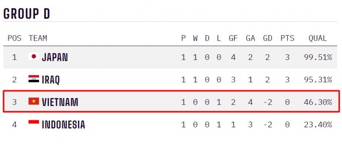The height and width of the screenshot is (152, 342).
Task: Click the GD column header
Action: click(267, 39)
